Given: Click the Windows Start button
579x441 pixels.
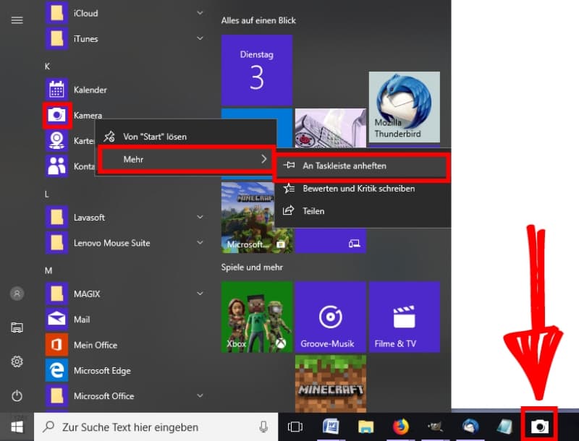Looking at the screenshot, I should coord(17,427).
